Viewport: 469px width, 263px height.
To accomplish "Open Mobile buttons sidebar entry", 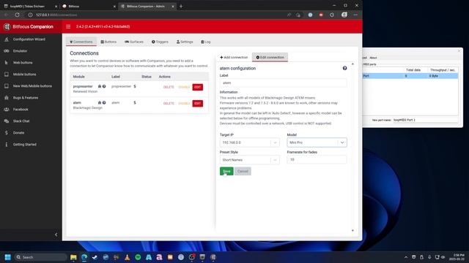I will click(x=24, y=75).
